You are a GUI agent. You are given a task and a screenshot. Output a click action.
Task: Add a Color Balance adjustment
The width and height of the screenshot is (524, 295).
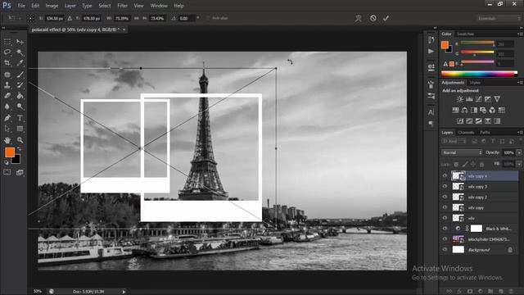click(x=464, y=110)
